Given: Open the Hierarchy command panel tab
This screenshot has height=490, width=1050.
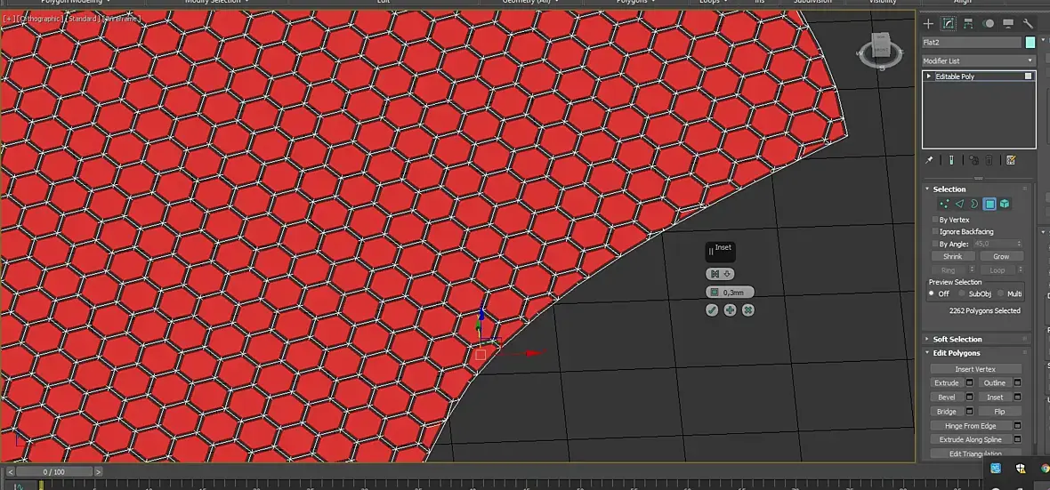Looking at the screenshot, I should [968, 23].
